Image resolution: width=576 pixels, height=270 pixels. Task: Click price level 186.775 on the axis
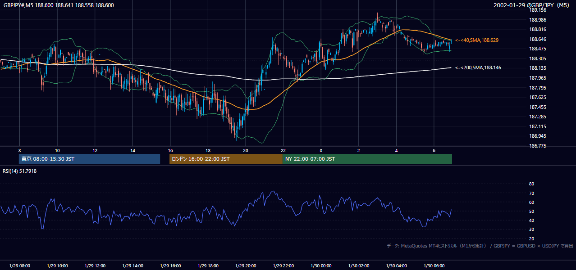coord(538,146)
